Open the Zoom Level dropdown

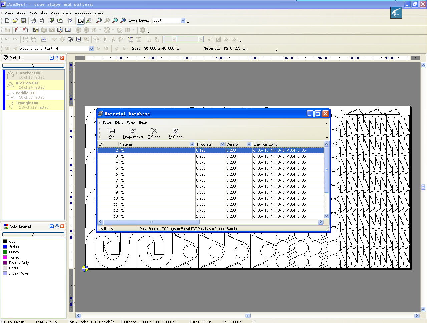[183, 21]
